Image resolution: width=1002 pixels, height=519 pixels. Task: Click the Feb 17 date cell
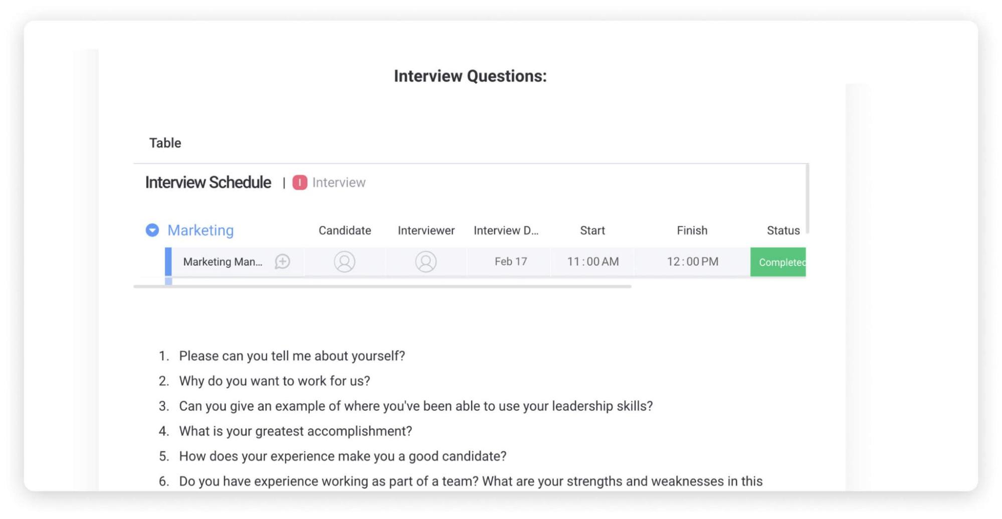click(510, 261)
